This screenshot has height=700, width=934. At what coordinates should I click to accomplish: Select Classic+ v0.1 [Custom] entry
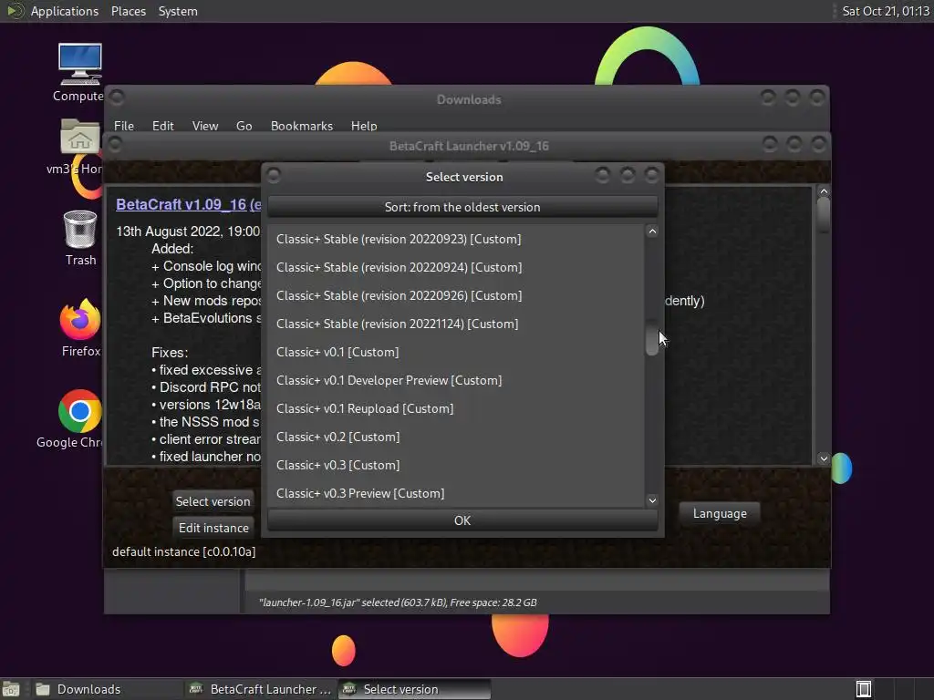(456, 352)
